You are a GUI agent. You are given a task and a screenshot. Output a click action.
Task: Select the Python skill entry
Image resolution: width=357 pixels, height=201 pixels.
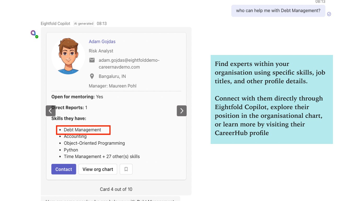[x=71, y=150]
